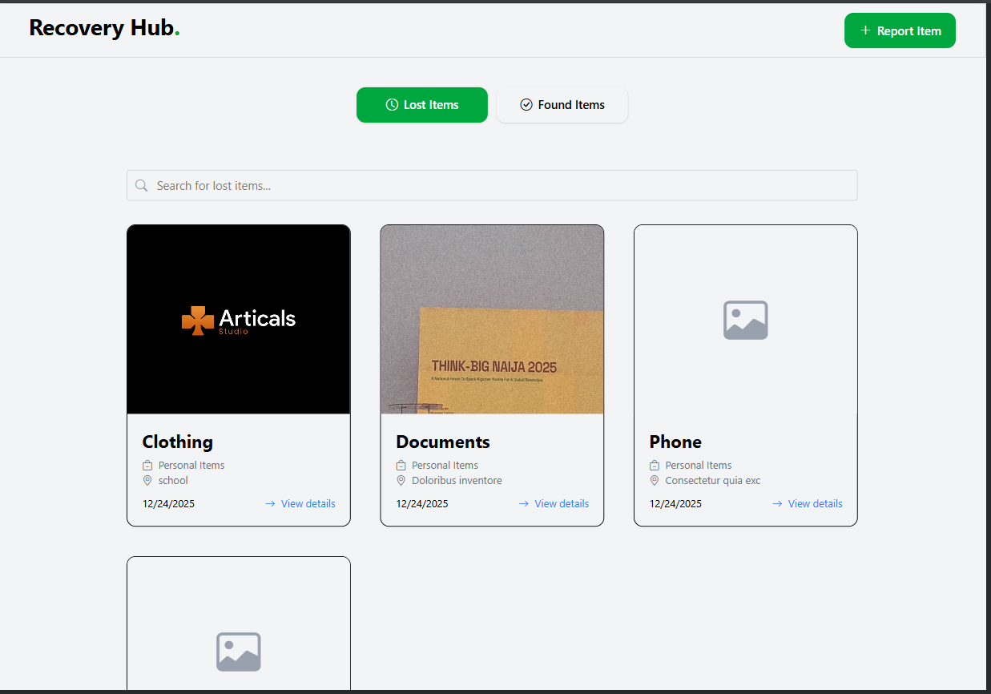
Task: Switch to the Found Items tab
Action: pos(562,105)
